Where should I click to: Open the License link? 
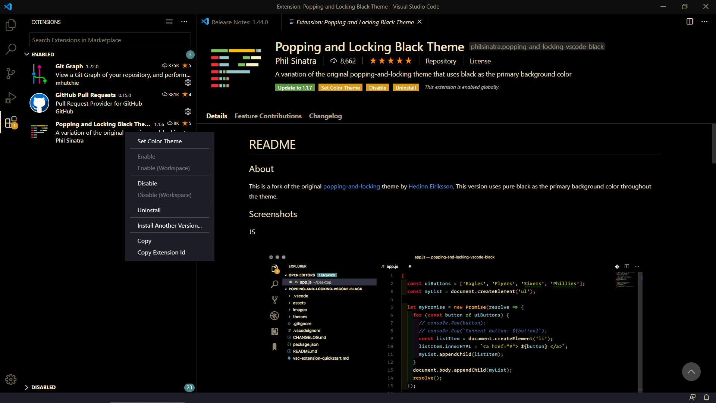tap(480, 61)
